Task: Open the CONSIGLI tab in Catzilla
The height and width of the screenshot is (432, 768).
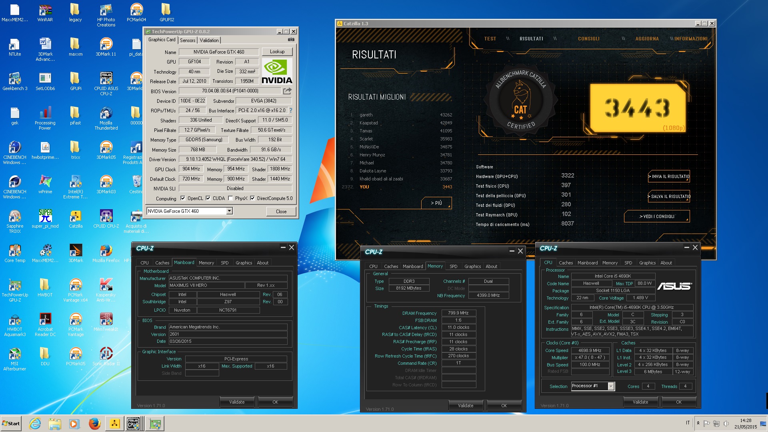Action: pos(588,39)
